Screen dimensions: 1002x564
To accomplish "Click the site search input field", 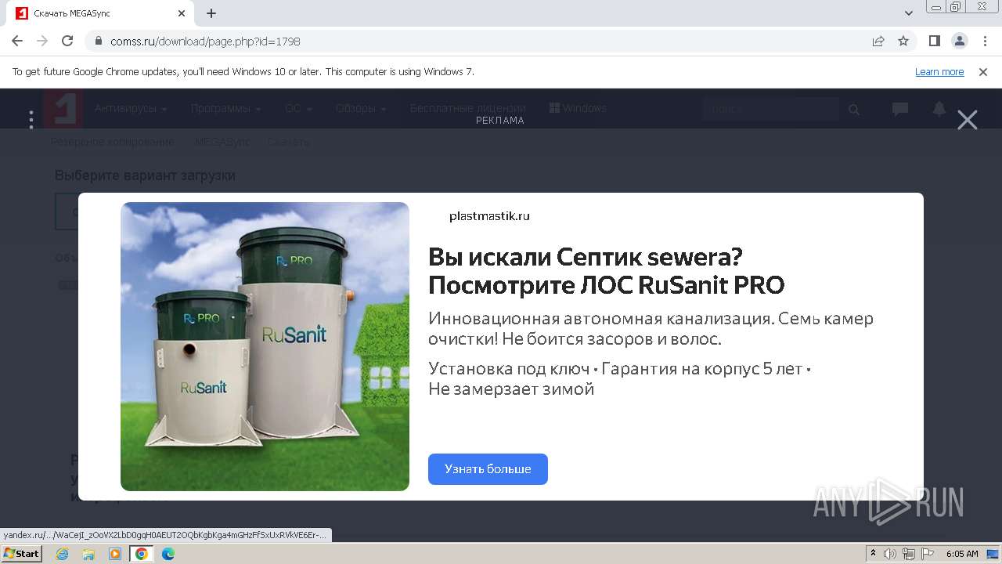I will point(770,109).
